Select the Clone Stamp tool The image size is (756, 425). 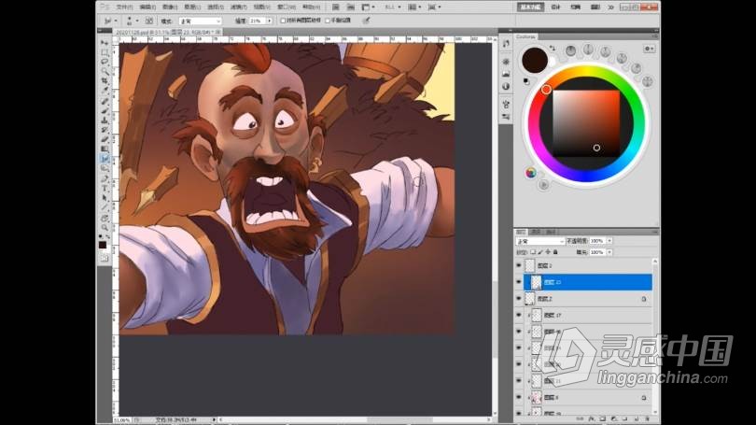pos(105,120)
